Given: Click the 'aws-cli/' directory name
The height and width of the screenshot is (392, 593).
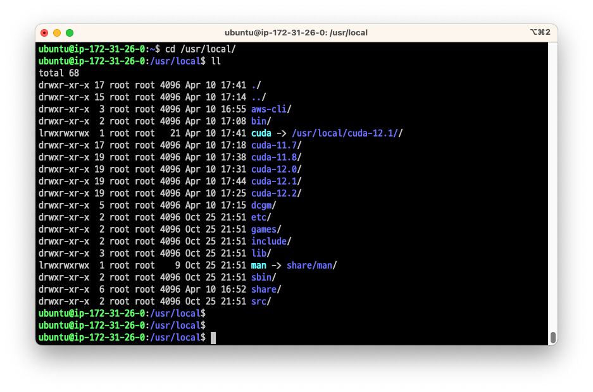Looking at the screenshot, I should point(271,109).
